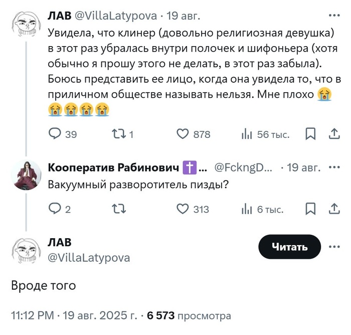Open Кооператив Рабинович avatar photo

point(26,175)
